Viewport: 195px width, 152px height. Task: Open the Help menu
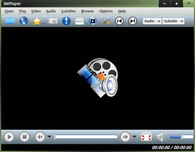click(122, 11)
